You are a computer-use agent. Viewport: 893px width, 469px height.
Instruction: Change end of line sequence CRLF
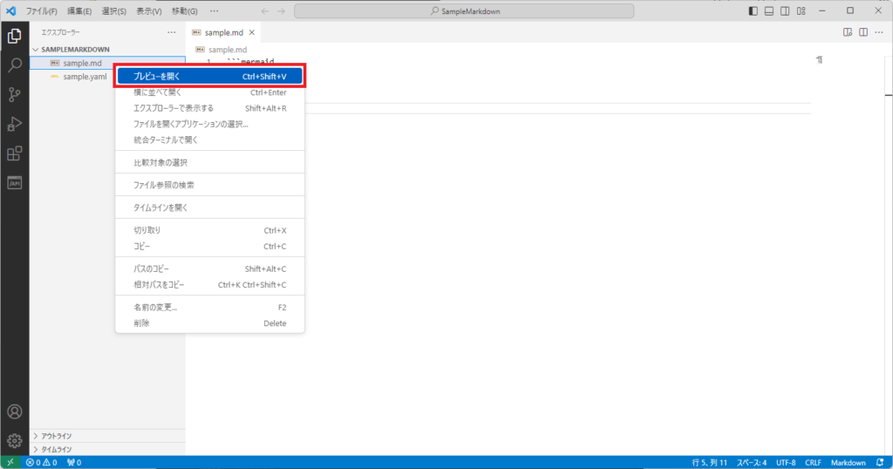coord(813,462)
